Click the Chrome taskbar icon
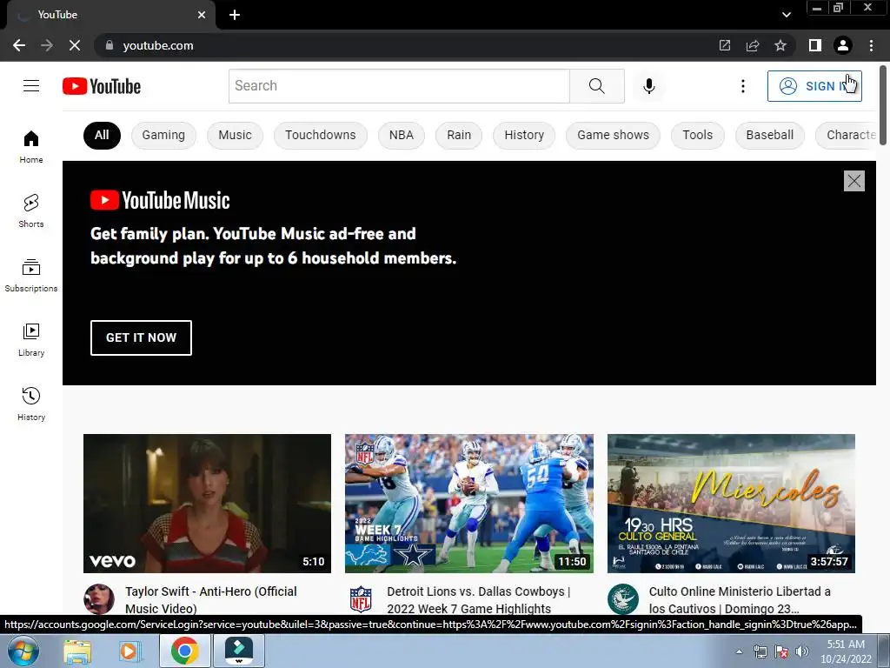This screenshot has height=668, width=890. (184, 651)
